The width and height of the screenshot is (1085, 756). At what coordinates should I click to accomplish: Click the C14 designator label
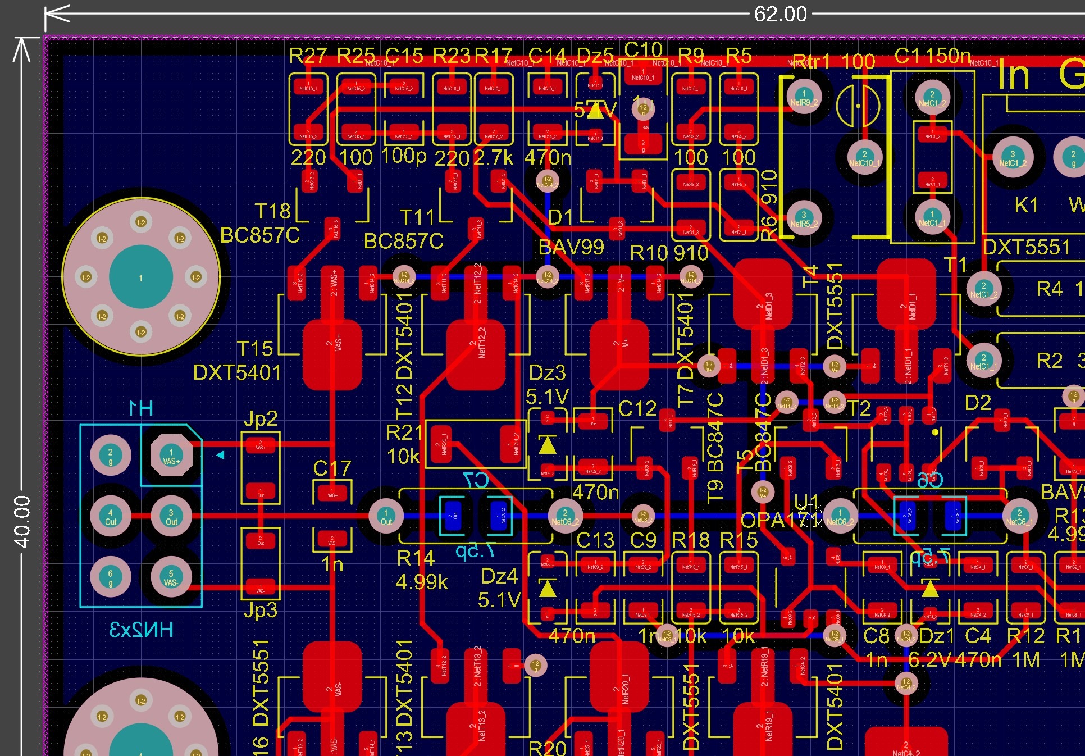(x=548, y=56)
